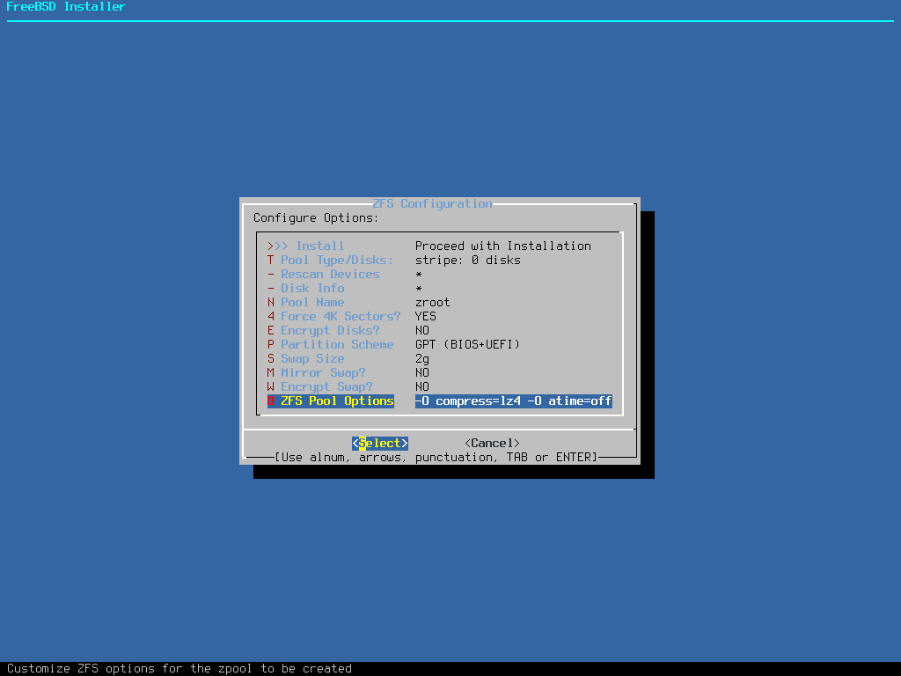Click the 2g swap size value

coord(422,358)
